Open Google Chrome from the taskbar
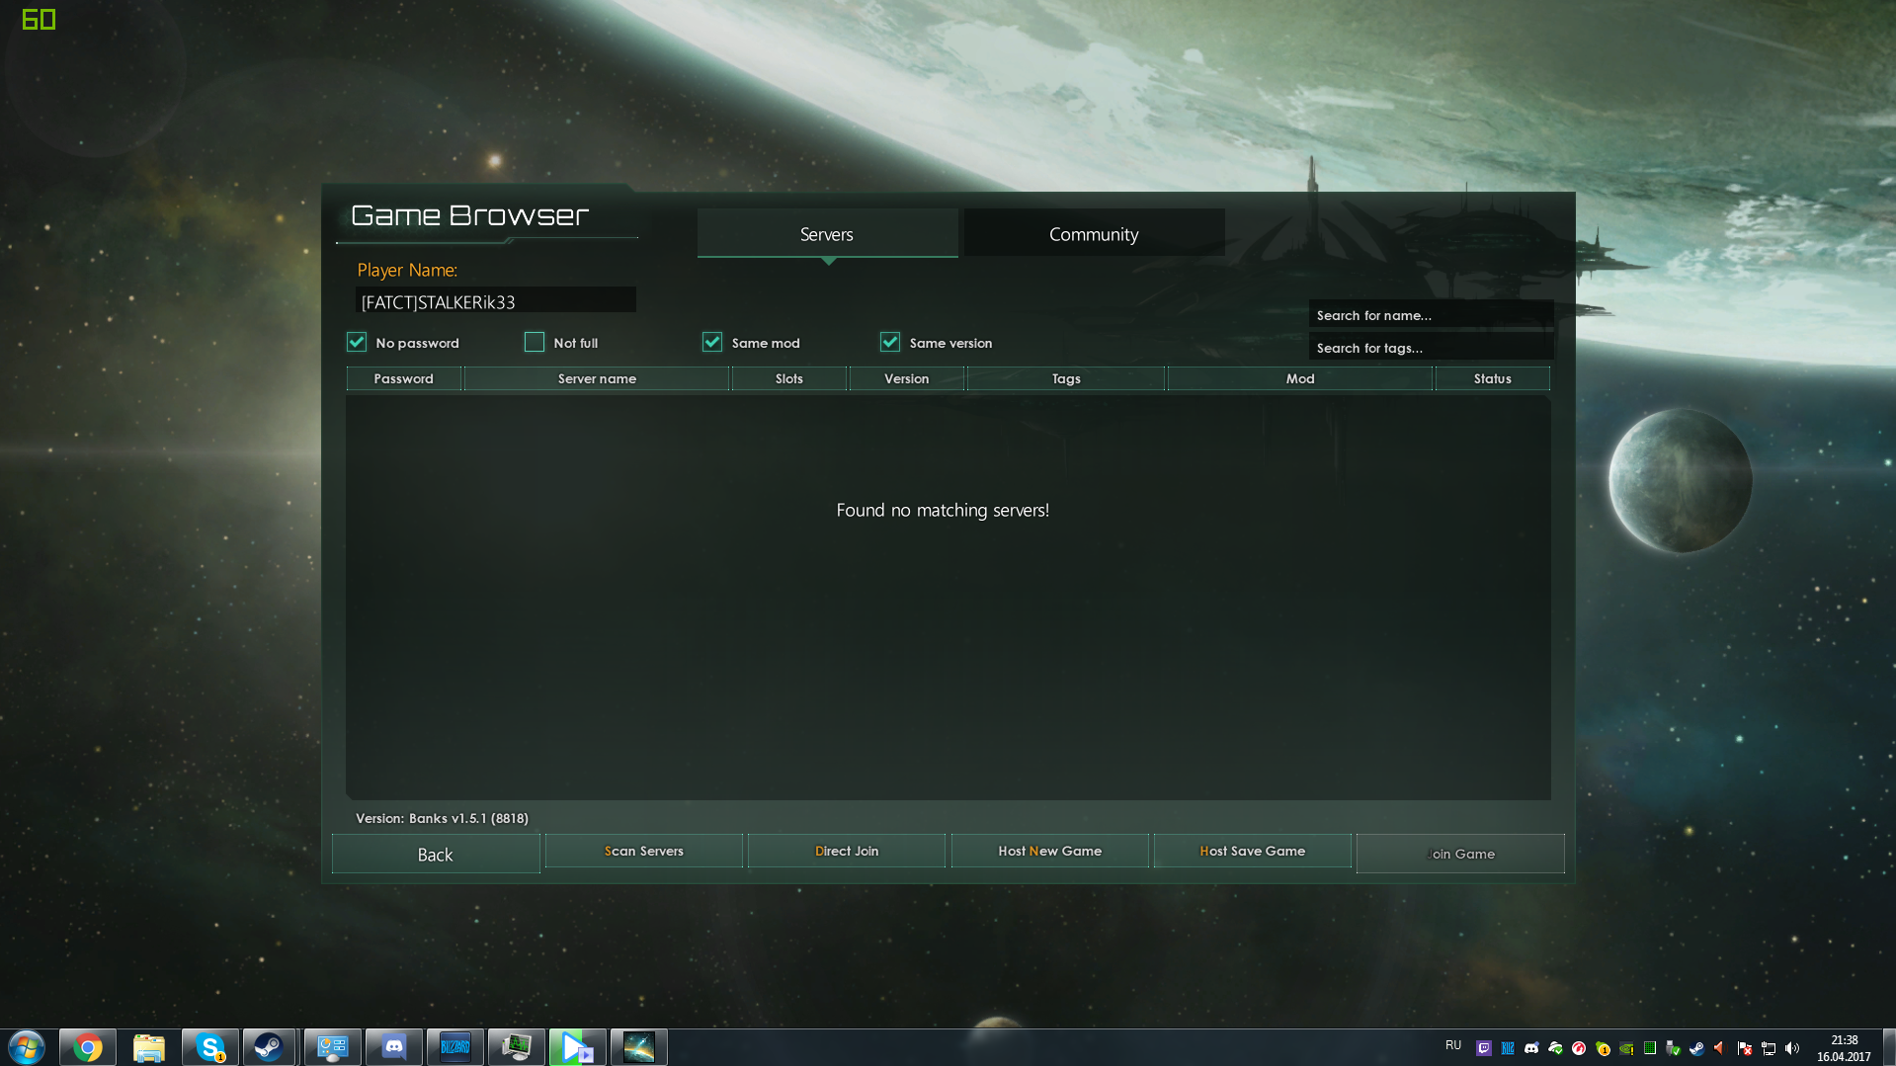This screenshot has width=1896, height=1066. (88, 1047)
